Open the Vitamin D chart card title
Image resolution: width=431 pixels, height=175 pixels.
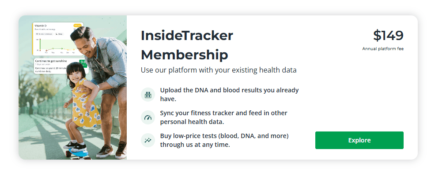coord(41,26)
